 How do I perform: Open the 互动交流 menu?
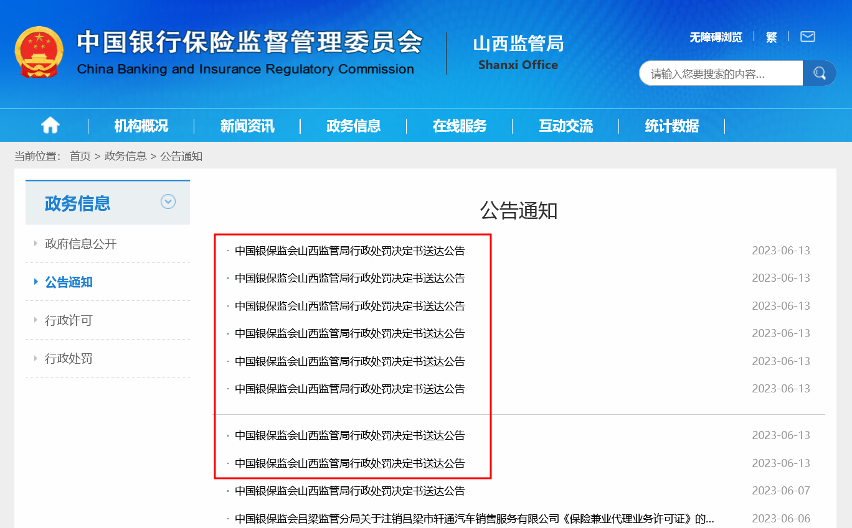pos(566,126)
